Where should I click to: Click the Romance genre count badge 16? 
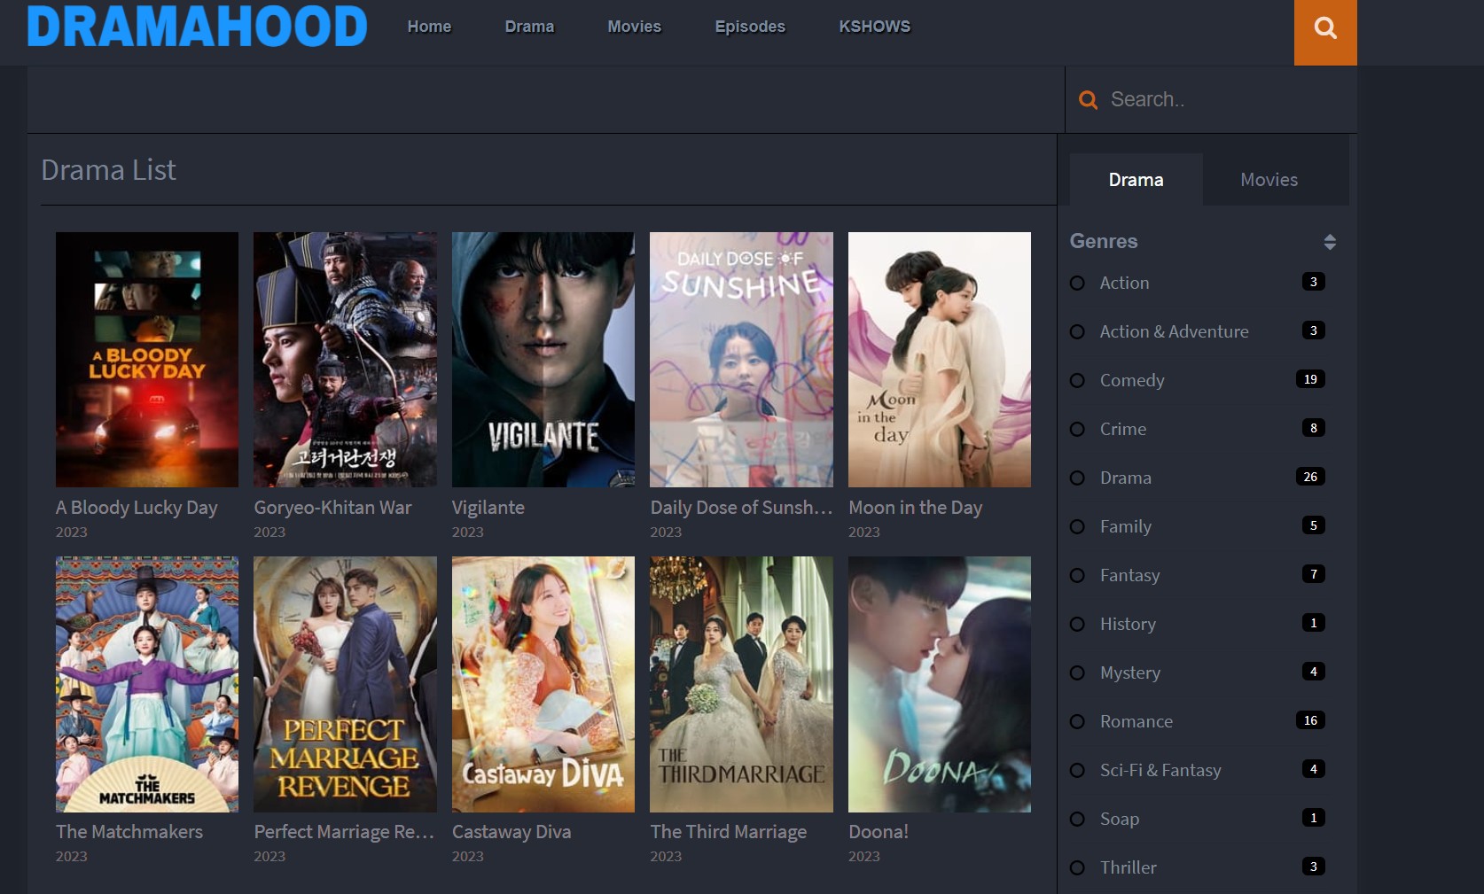coord(1310,720)
